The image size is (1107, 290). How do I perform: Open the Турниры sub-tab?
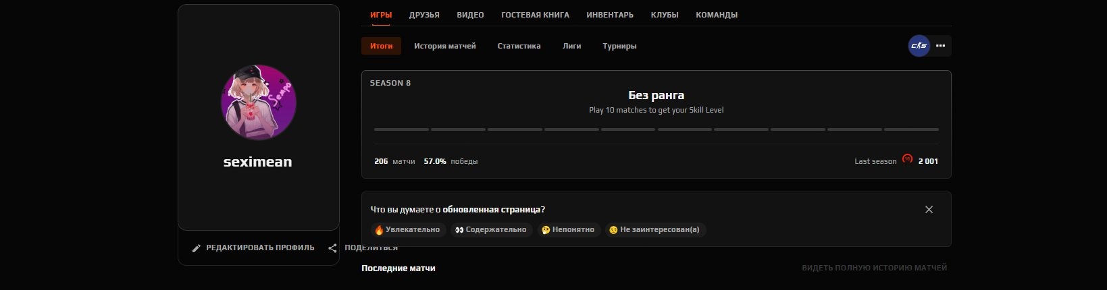[619, 46]
